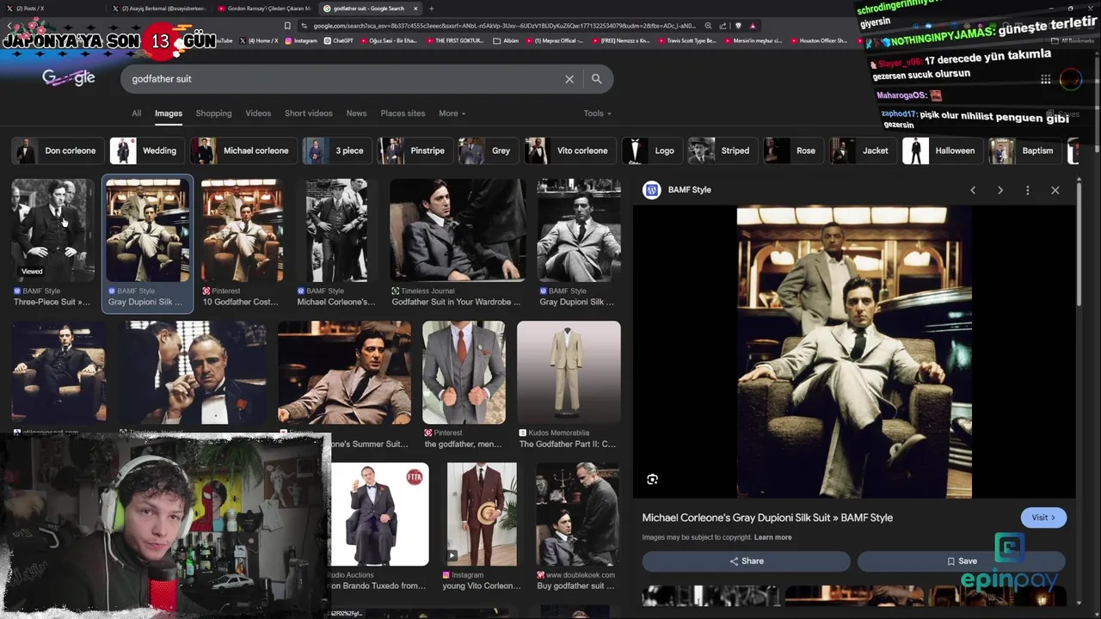Filter by Baptism chip

[1024, 150]
